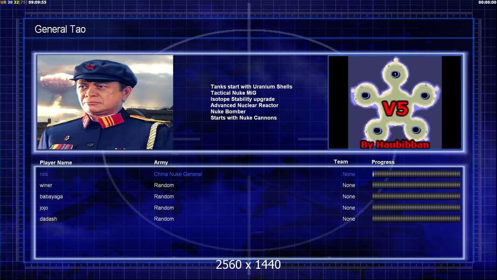Click jojo's team value None
The width and height of the screenshot is (497, 280).
(349, 208)
